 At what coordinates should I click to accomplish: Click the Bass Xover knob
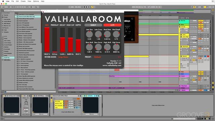[x=98, y=47]
